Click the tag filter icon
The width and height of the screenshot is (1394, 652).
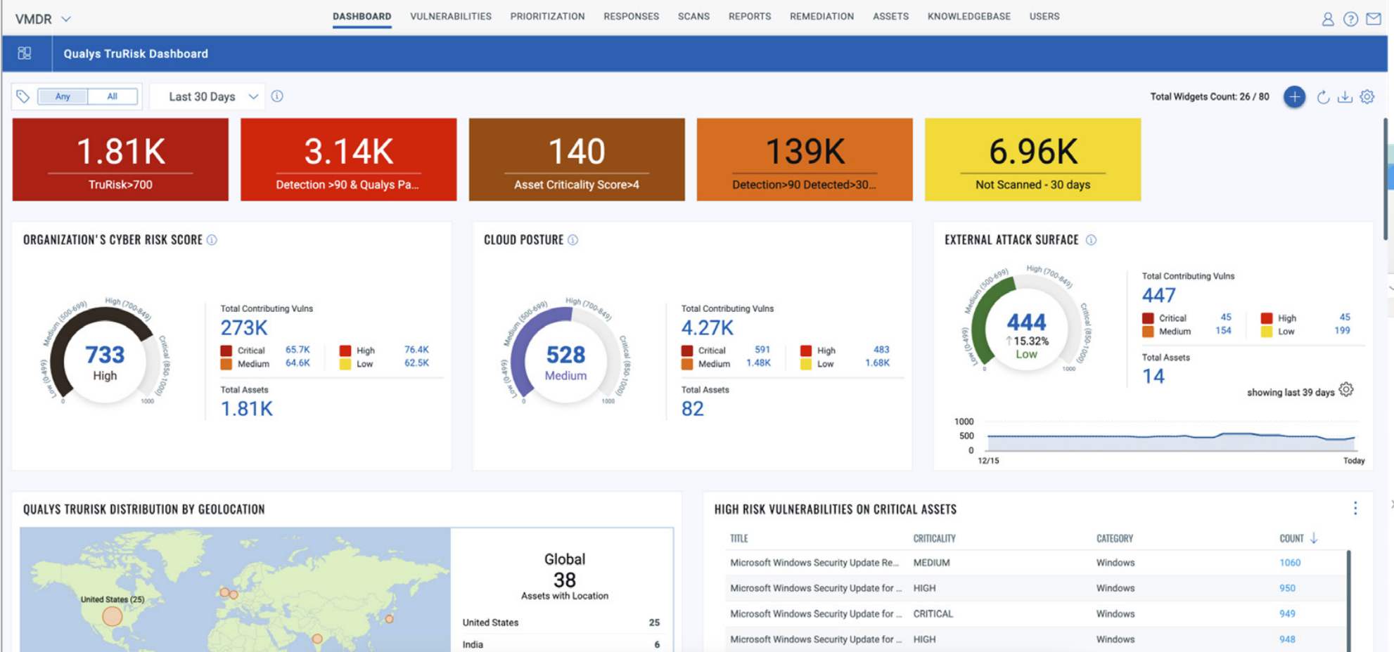tap(23, 96)
